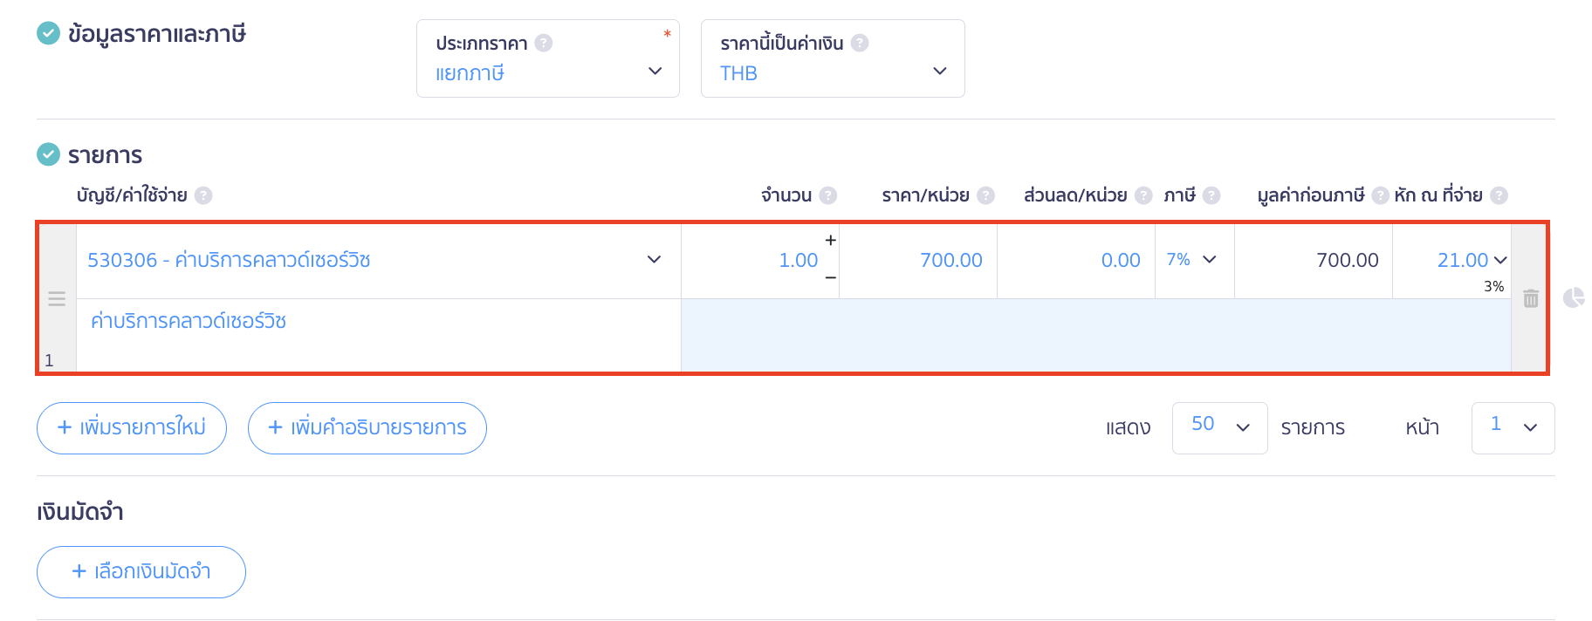Screen dimensions: 1592x621
Task: Expand the 530306 account dropdown
Action: tap(654, 260)
